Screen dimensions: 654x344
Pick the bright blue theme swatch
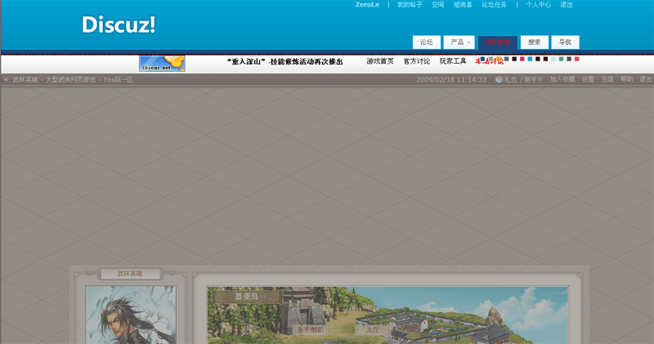[x=530, y=59]
